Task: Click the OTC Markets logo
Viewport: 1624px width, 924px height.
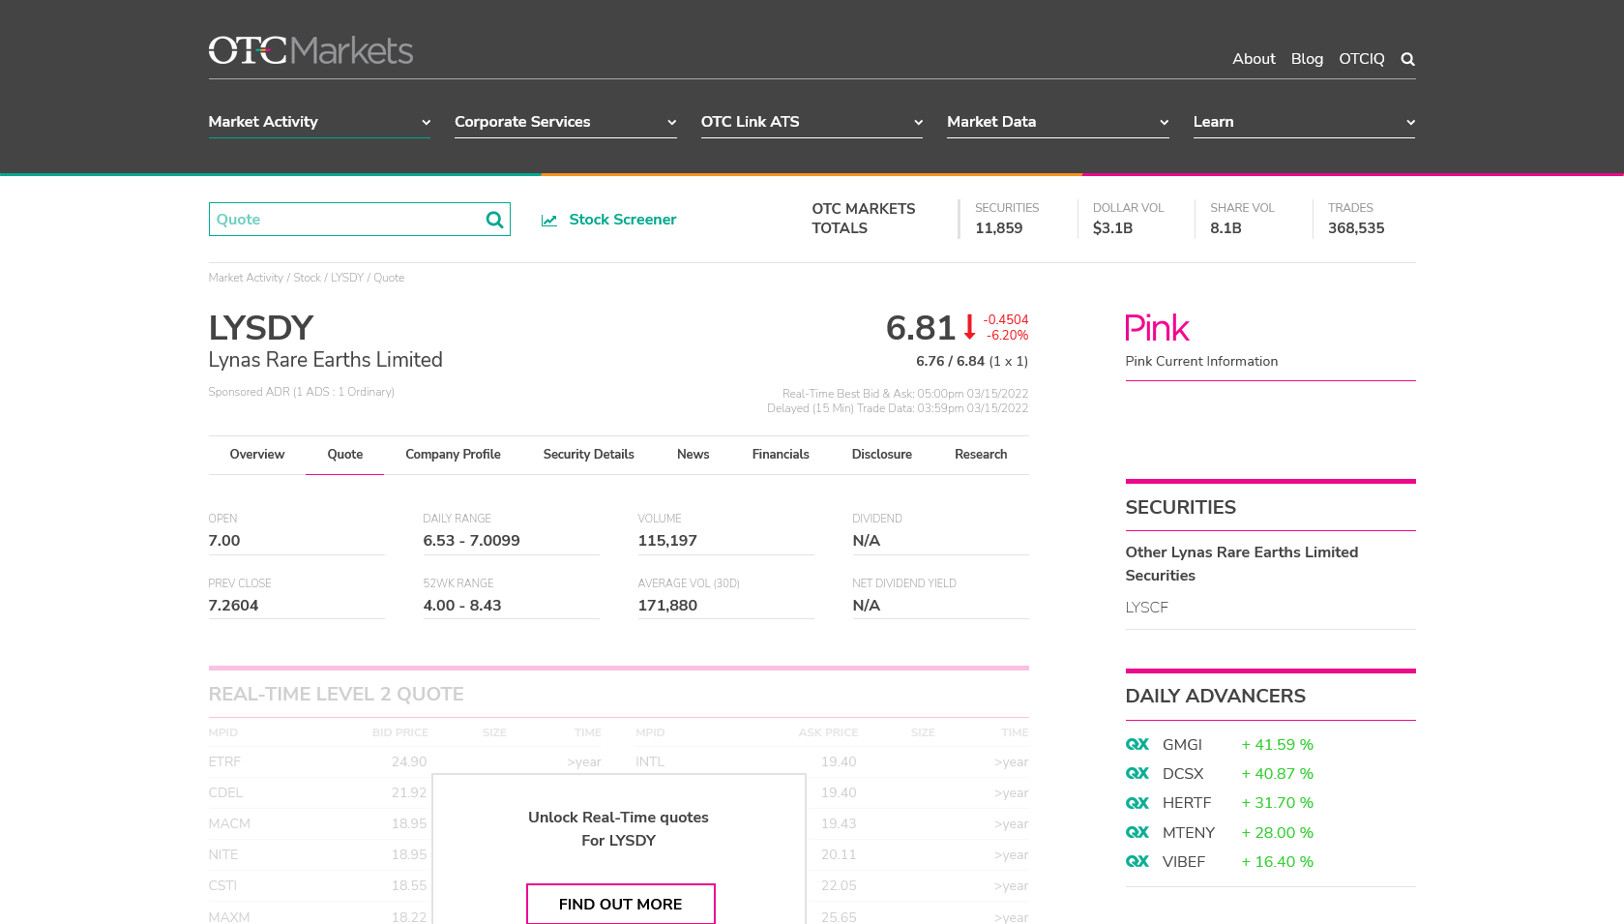Action: pos(310,50)
